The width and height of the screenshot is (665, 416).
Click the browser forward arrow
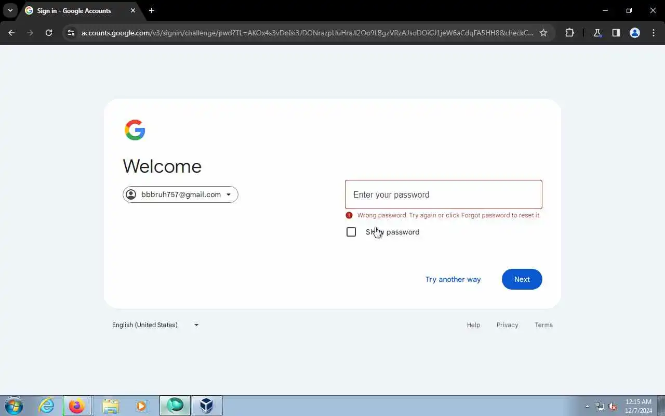coord(30,33)
